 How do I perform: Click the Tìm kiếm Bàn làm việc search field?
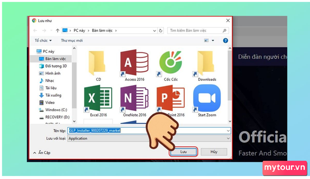coord(198,30)
